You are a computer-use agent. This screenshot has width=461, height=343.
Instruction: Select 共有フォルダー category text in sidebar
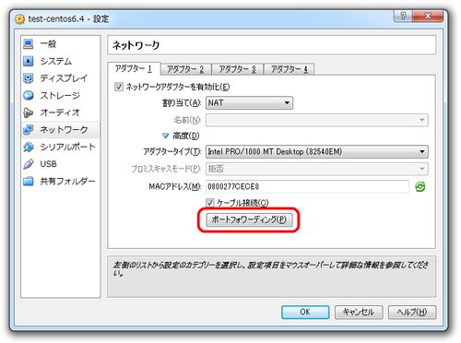tap(67, 182)
